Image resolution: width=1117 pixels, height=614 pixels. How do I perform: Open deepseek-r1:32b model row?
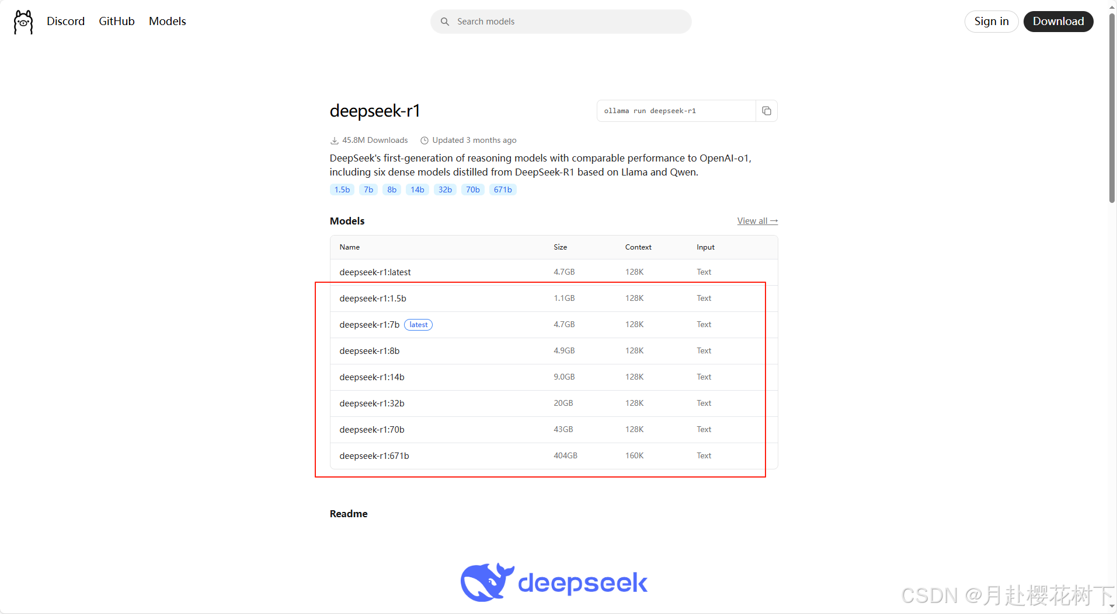(554, 404)
